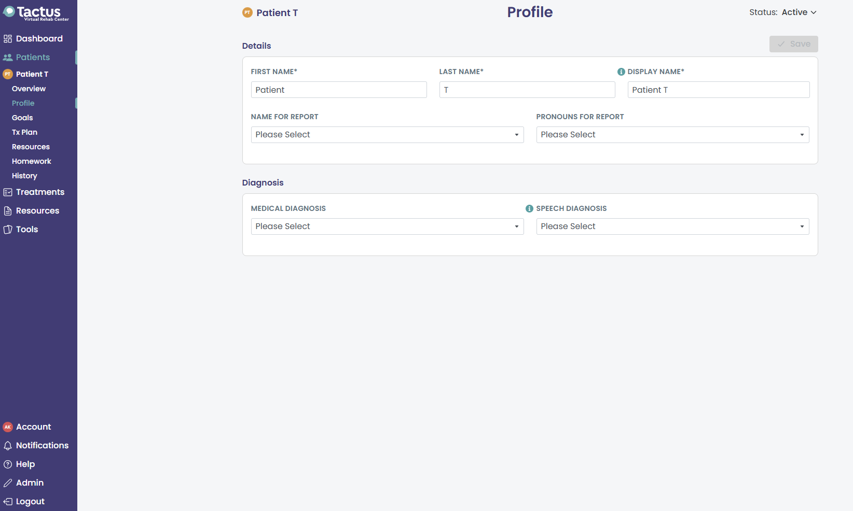Click the Details section heading
Viewport: 853px width, 511px height.
tap(256, 46)
